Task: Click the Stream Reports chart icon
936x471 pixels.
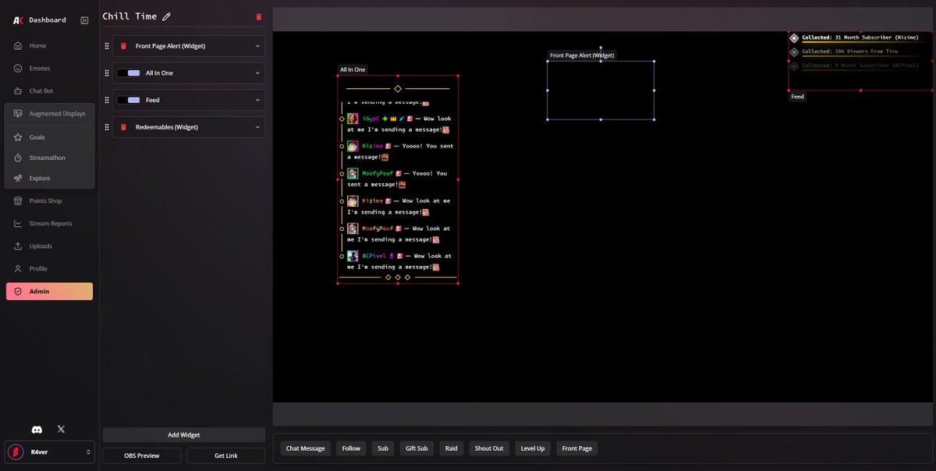Action: point(18,224)
